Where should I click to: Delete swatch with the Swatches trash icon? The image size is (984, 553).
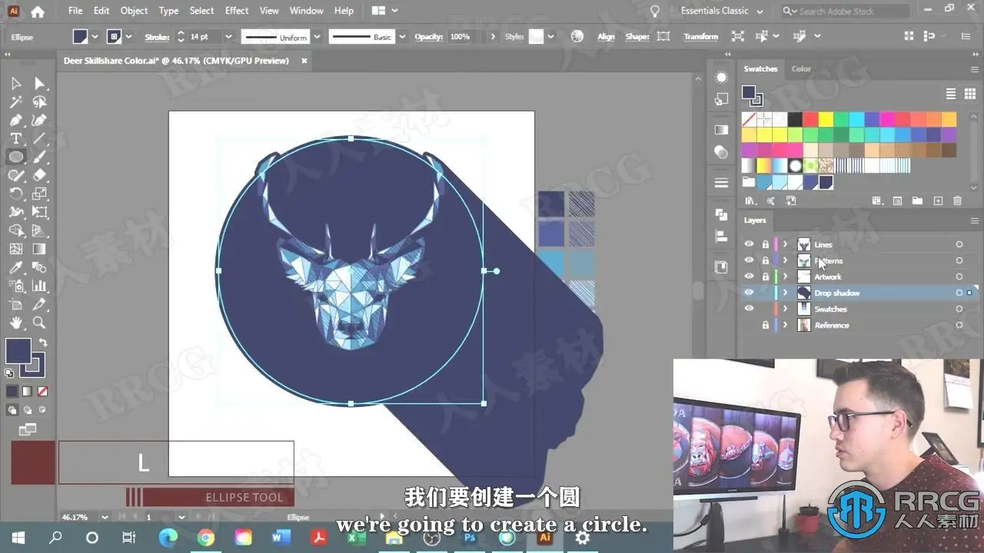pos(957,201)
